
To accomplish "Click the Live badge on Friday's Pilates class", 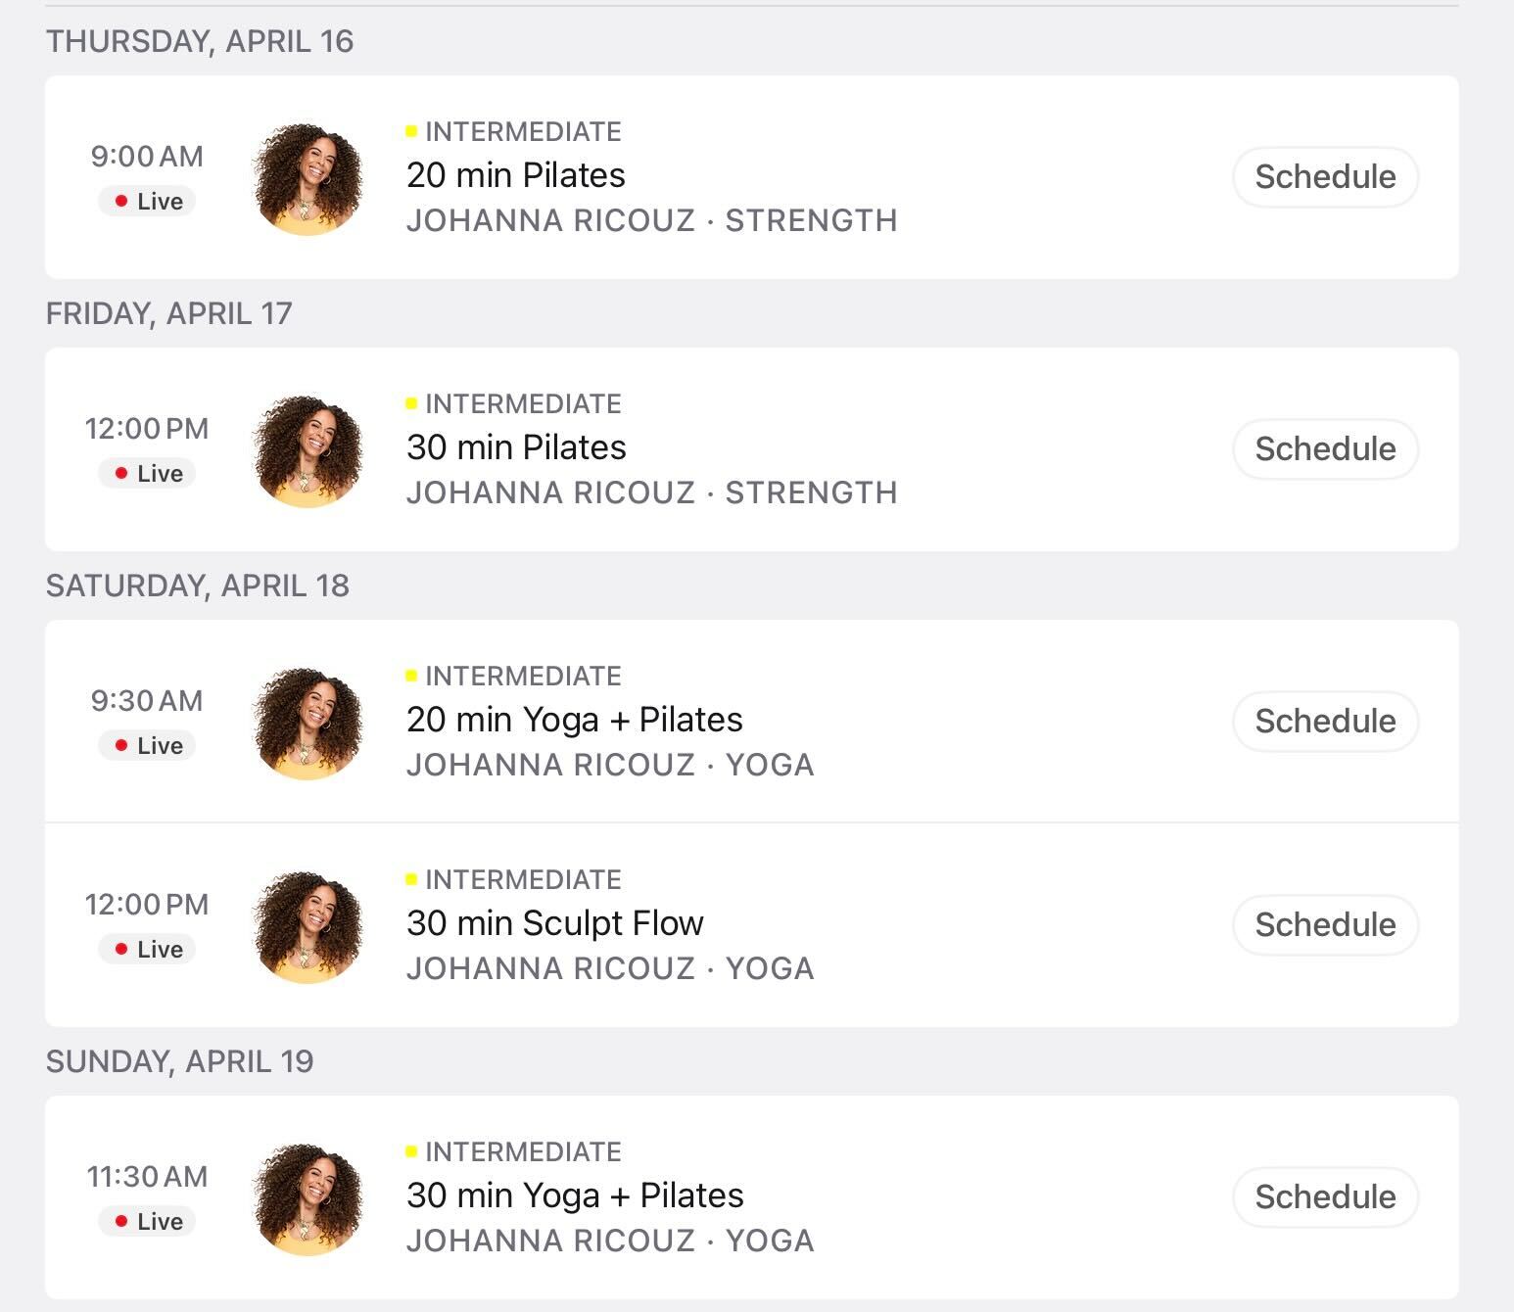I will click(146, 473).
